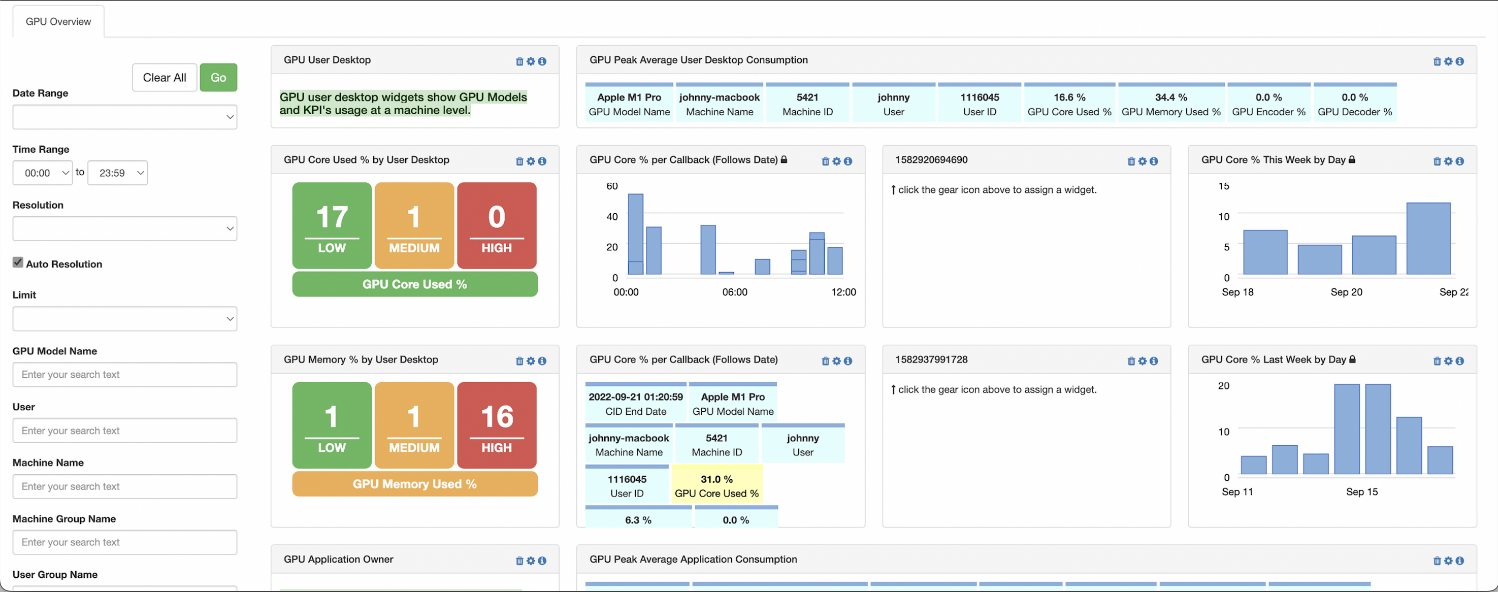The width and height of the screenshot is (1498, 592).
Task: Click the 34.4 % GPU Memory Used cell
Action: (1171, 104)
